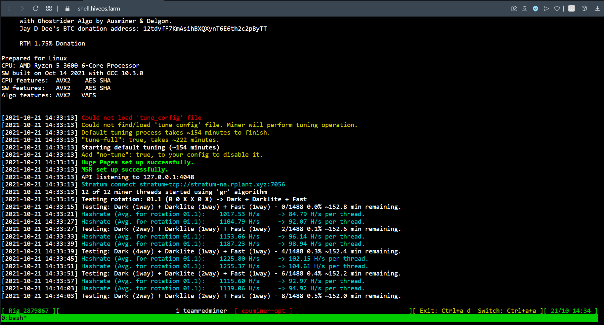This screenshot has width=604, height=325.
Task: Add page to favorites via the heart icon
Action: coord(557,8)
